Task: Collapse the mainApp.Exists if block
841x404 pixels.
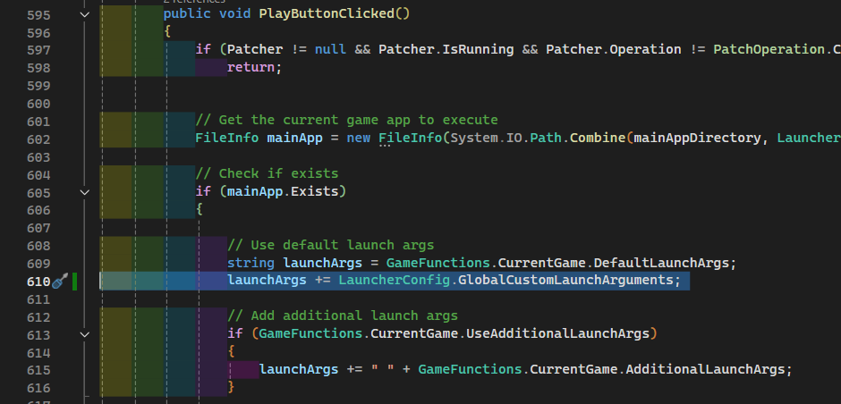Action: click(x=84, y=192)
